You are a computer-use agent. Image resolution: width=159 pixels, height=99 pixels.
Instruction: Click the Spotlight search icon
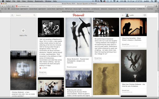click(152, 1)
